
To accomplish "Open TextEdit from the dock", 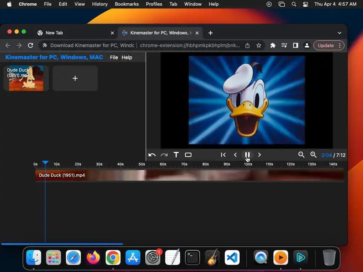I will 173,257.
